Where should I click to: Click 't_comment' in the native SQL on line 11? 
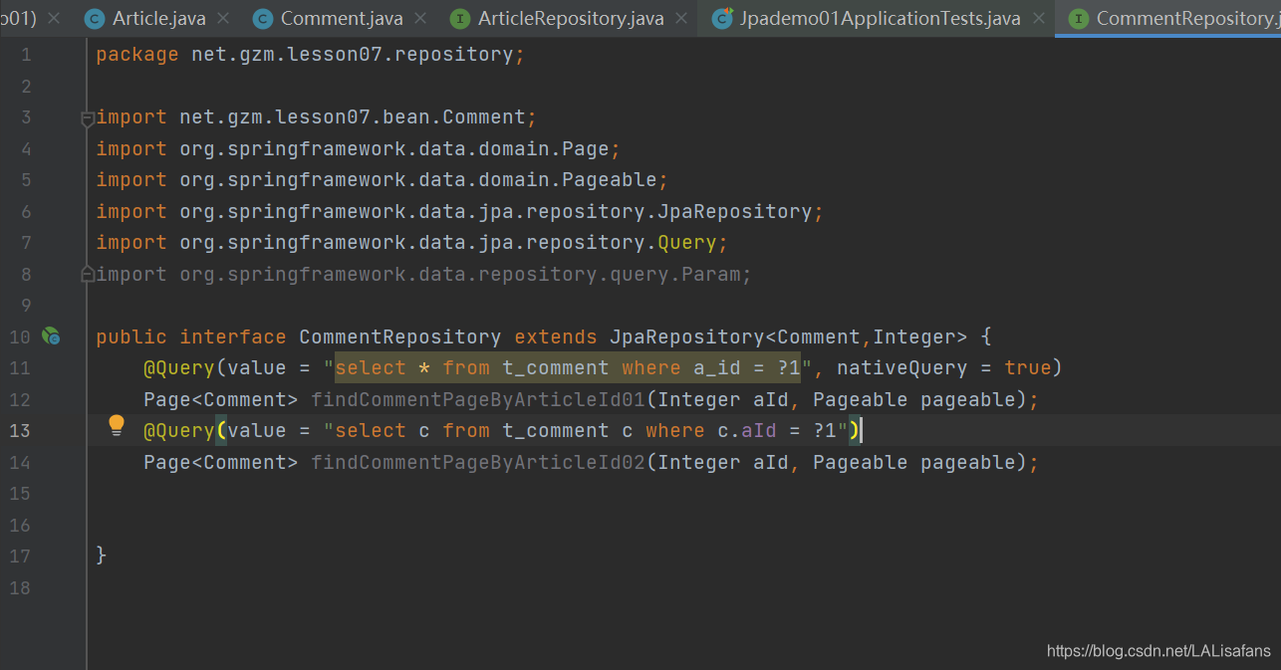click(556, 368)
